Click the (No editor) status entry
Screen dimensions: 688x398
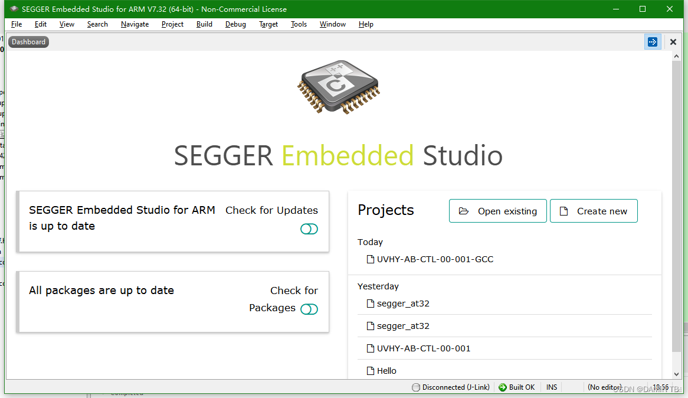[x=605, y=387]
